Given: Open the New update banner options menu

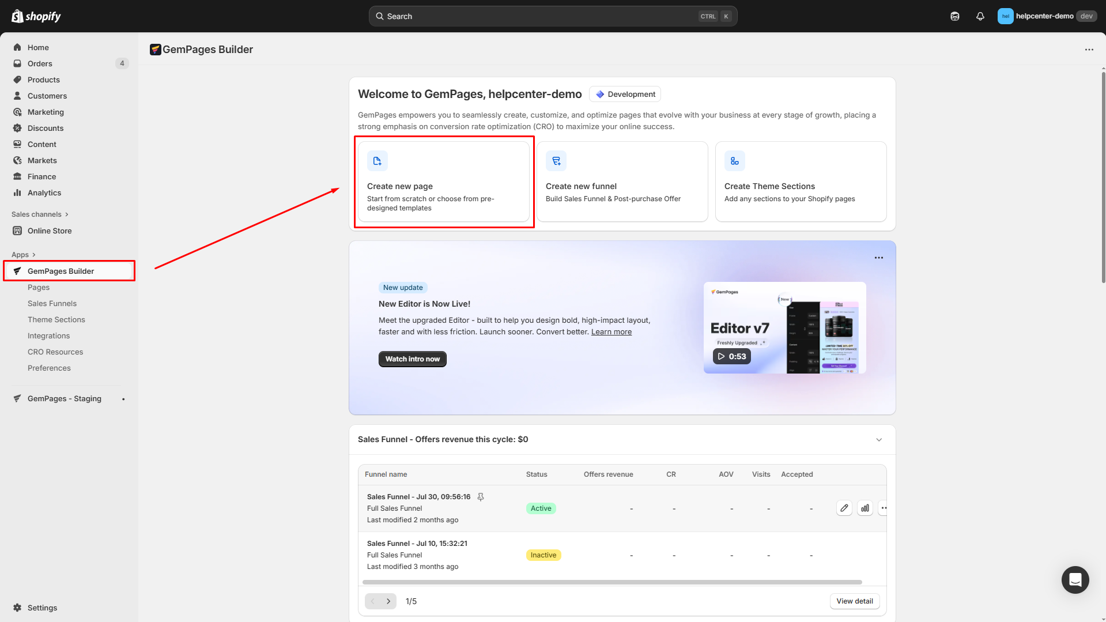Looking at the screenshot, I should pyautogui.click(x=878, y=258).
